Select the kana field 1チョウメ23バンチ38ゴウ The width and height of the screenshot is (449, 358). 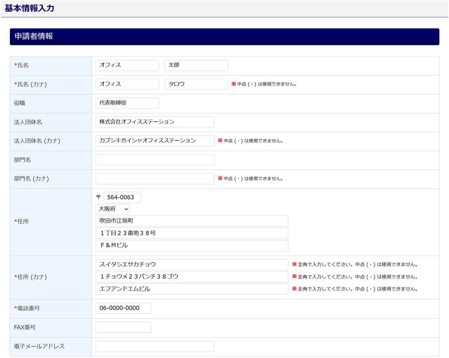(192, 277)
